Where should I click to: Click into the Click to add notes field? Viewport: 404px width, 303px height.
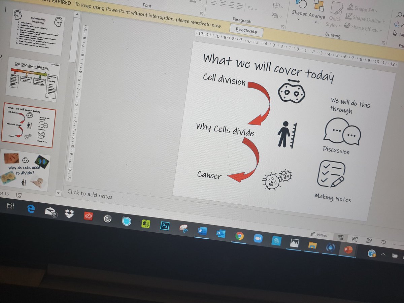(90, 194)
